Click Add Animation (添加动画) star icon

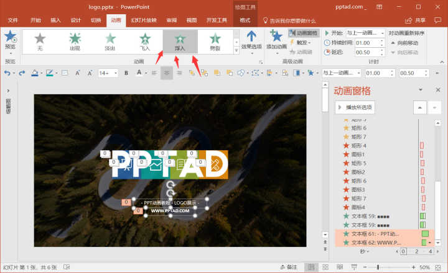(x=276, y=37)
